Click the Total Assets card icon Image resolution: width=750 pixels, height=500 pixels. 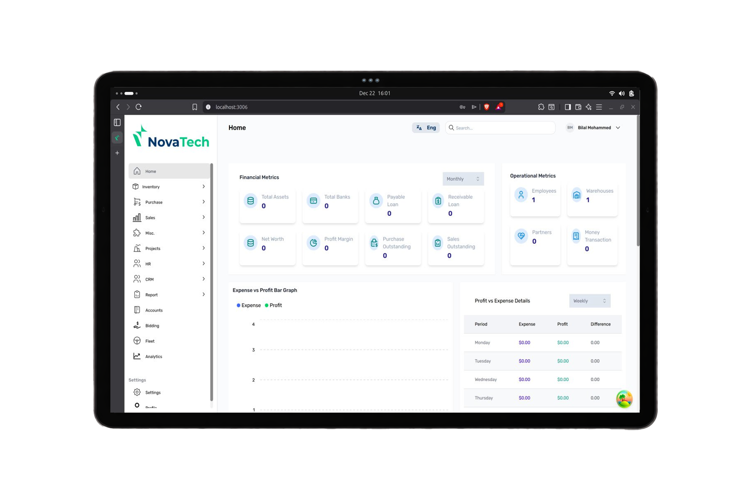[x=250, y=201]
